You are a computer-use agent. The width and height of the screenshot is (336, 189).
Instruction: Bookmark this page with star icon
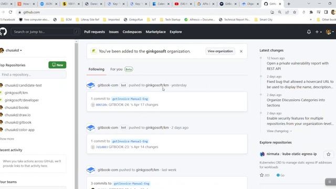coord(295,12)
